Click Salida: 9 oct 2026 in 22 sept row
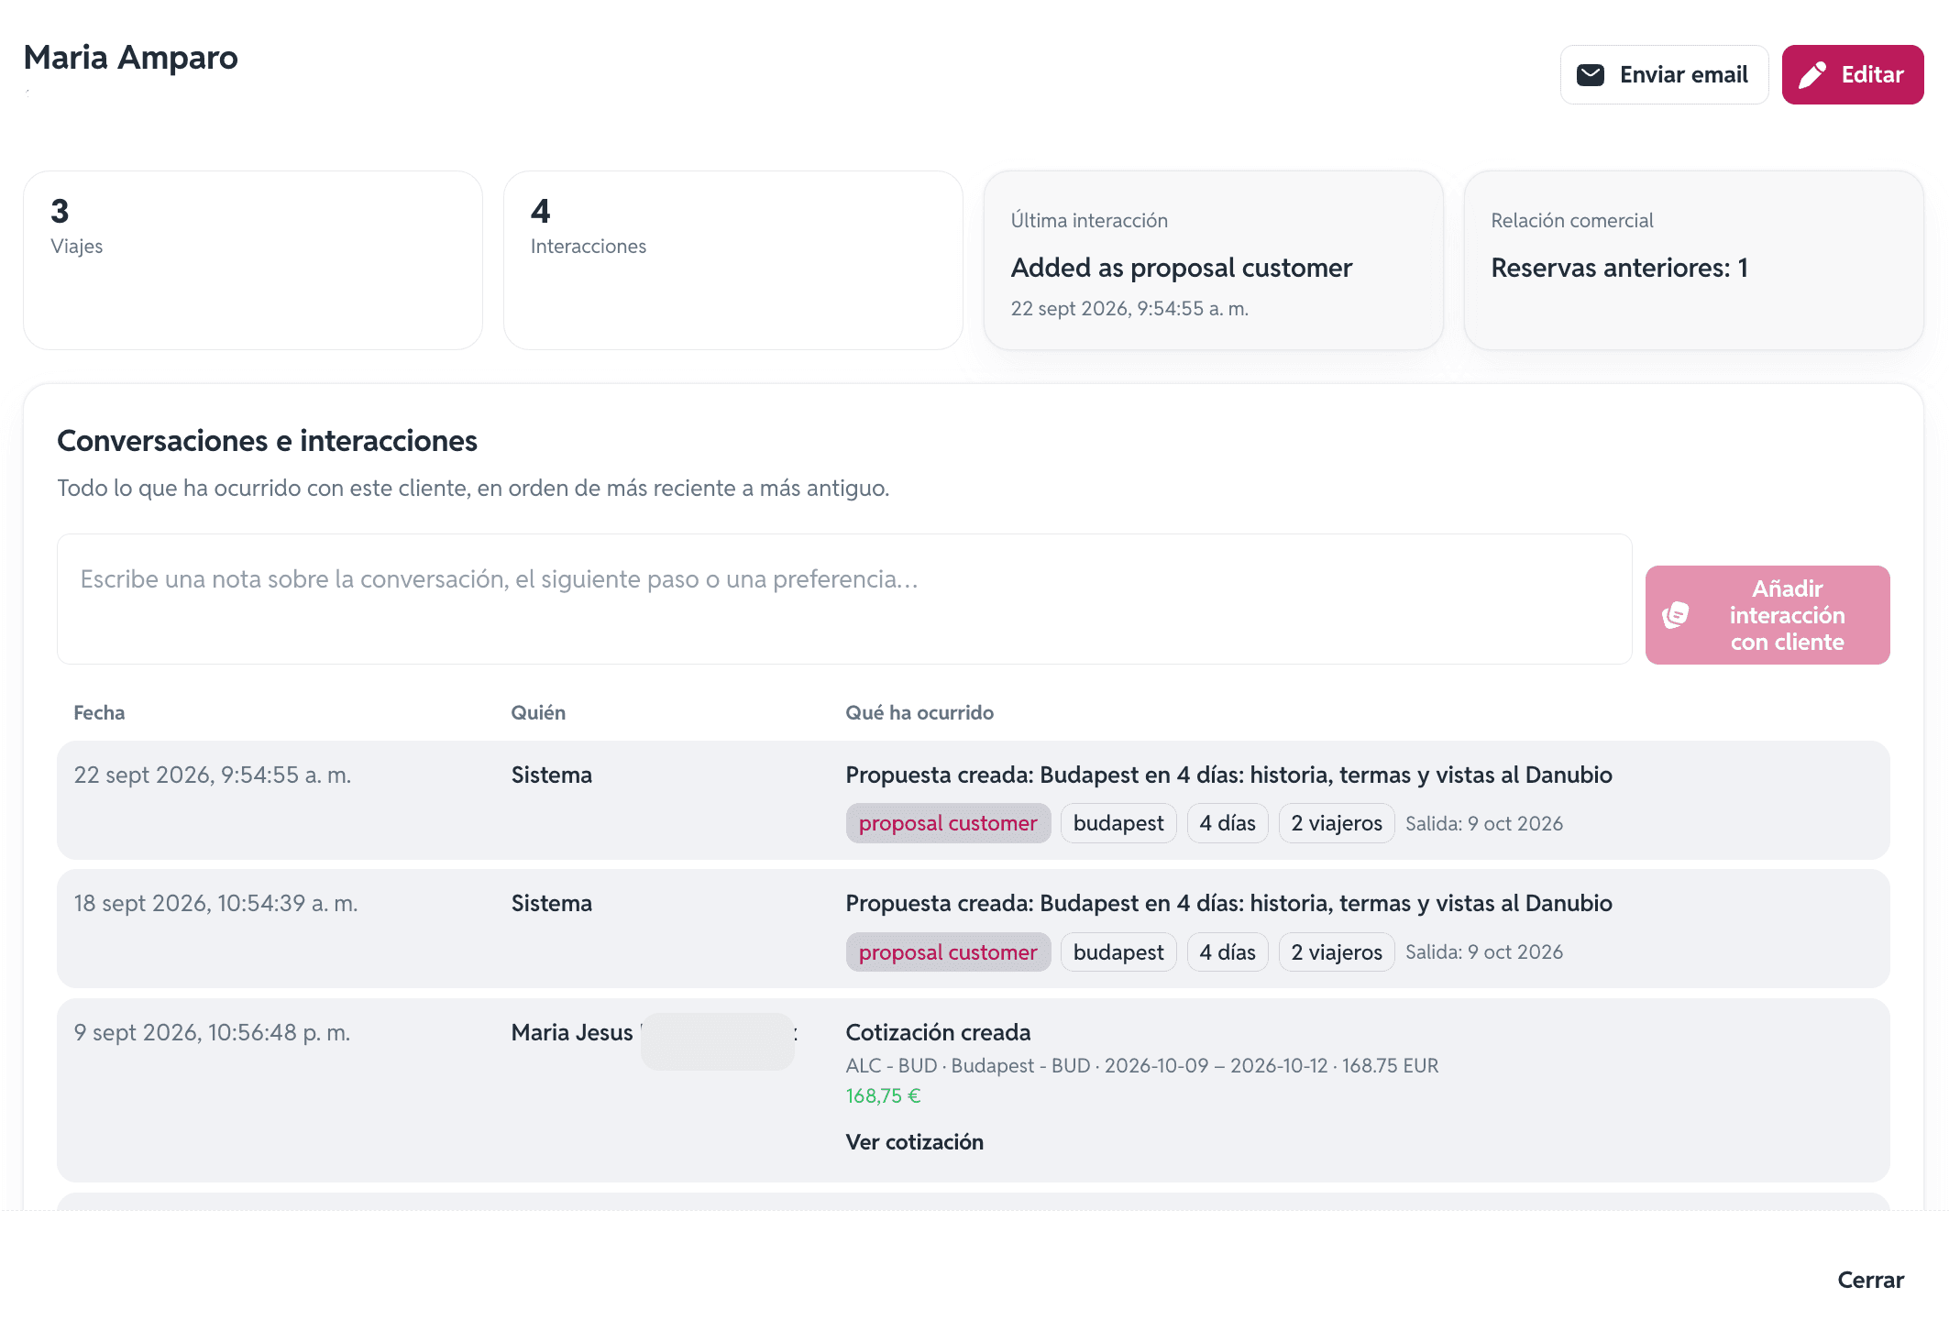The width and height of the screenshot is (1949, 1342). pyautogui.click(x=1484, y=824)
